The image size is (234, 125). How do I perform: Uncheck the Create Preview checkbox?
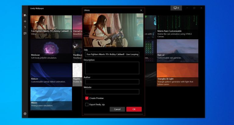[x=87, y=98]
